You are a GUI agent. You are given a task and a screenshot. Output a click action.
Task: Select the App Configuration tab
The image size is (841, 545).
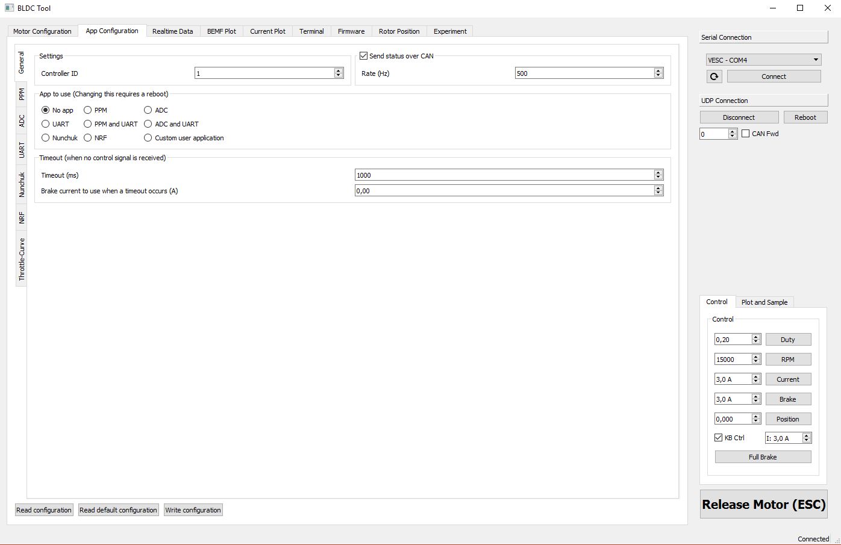[112, 31]
